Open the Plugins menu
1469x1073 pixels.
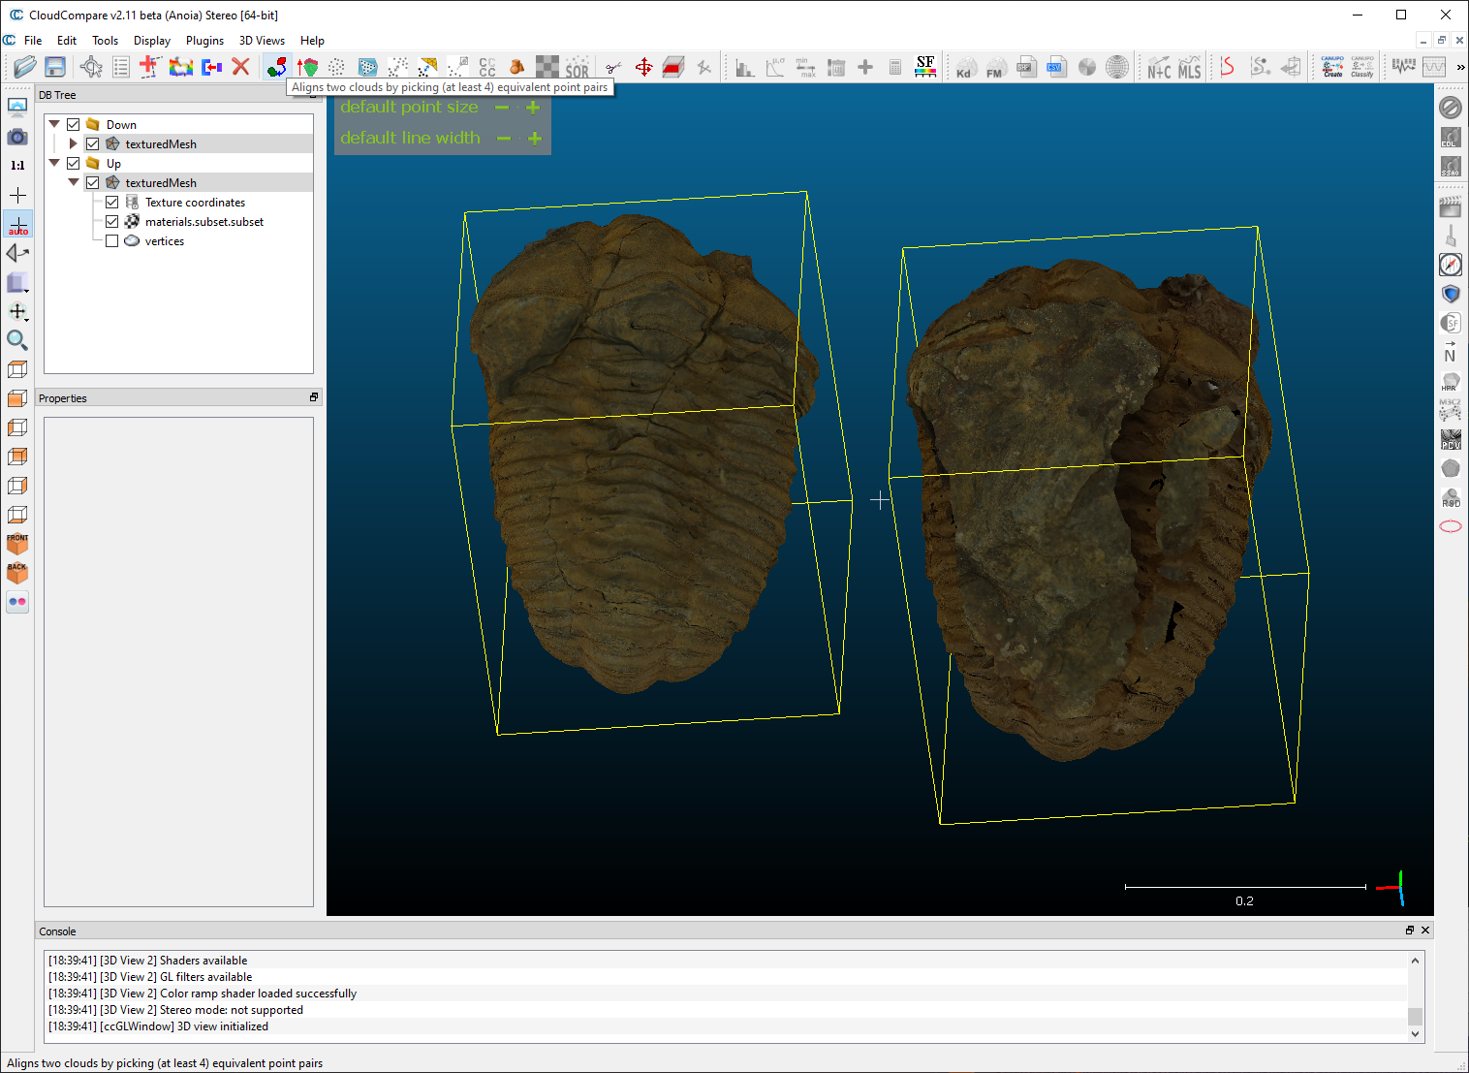(x=204, y=41)
